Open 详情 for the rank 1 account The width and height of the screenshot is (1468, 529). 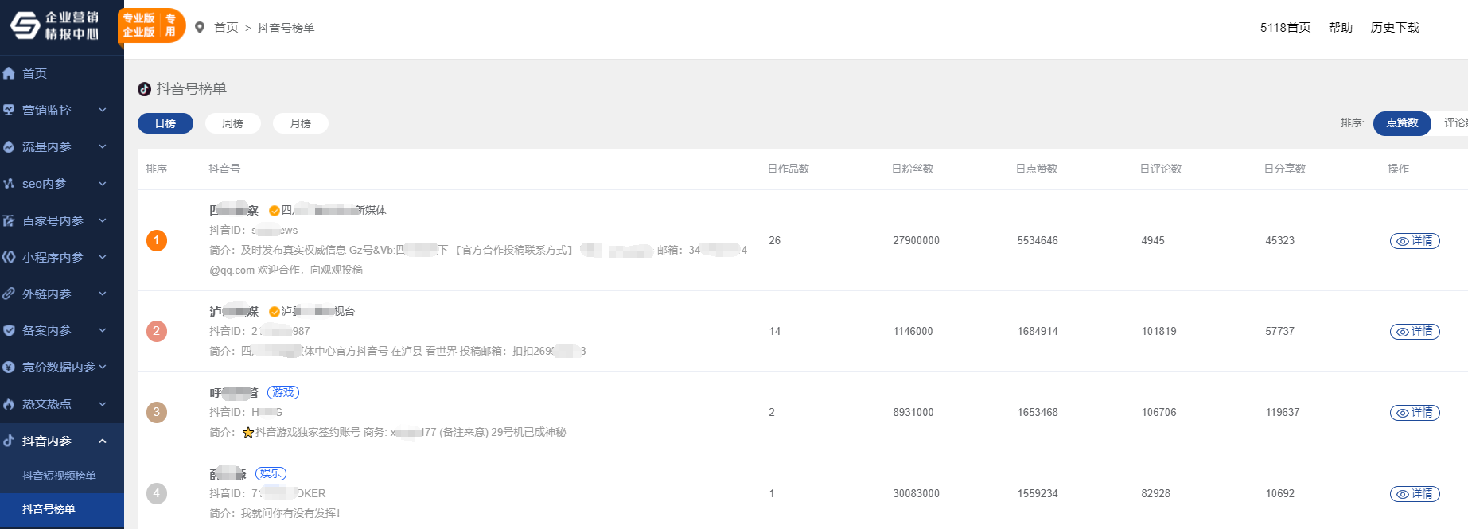[1414, 241]
